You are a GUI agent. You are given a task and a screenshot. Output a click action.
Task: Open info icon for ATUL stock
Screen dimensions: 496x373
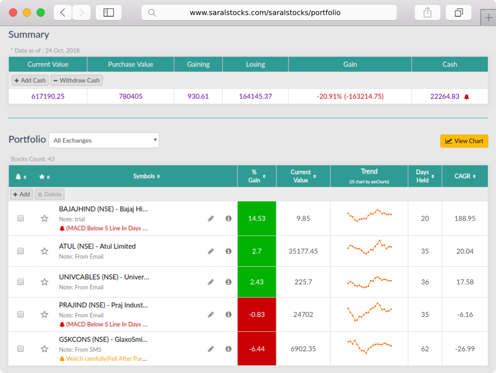(228, 251)
